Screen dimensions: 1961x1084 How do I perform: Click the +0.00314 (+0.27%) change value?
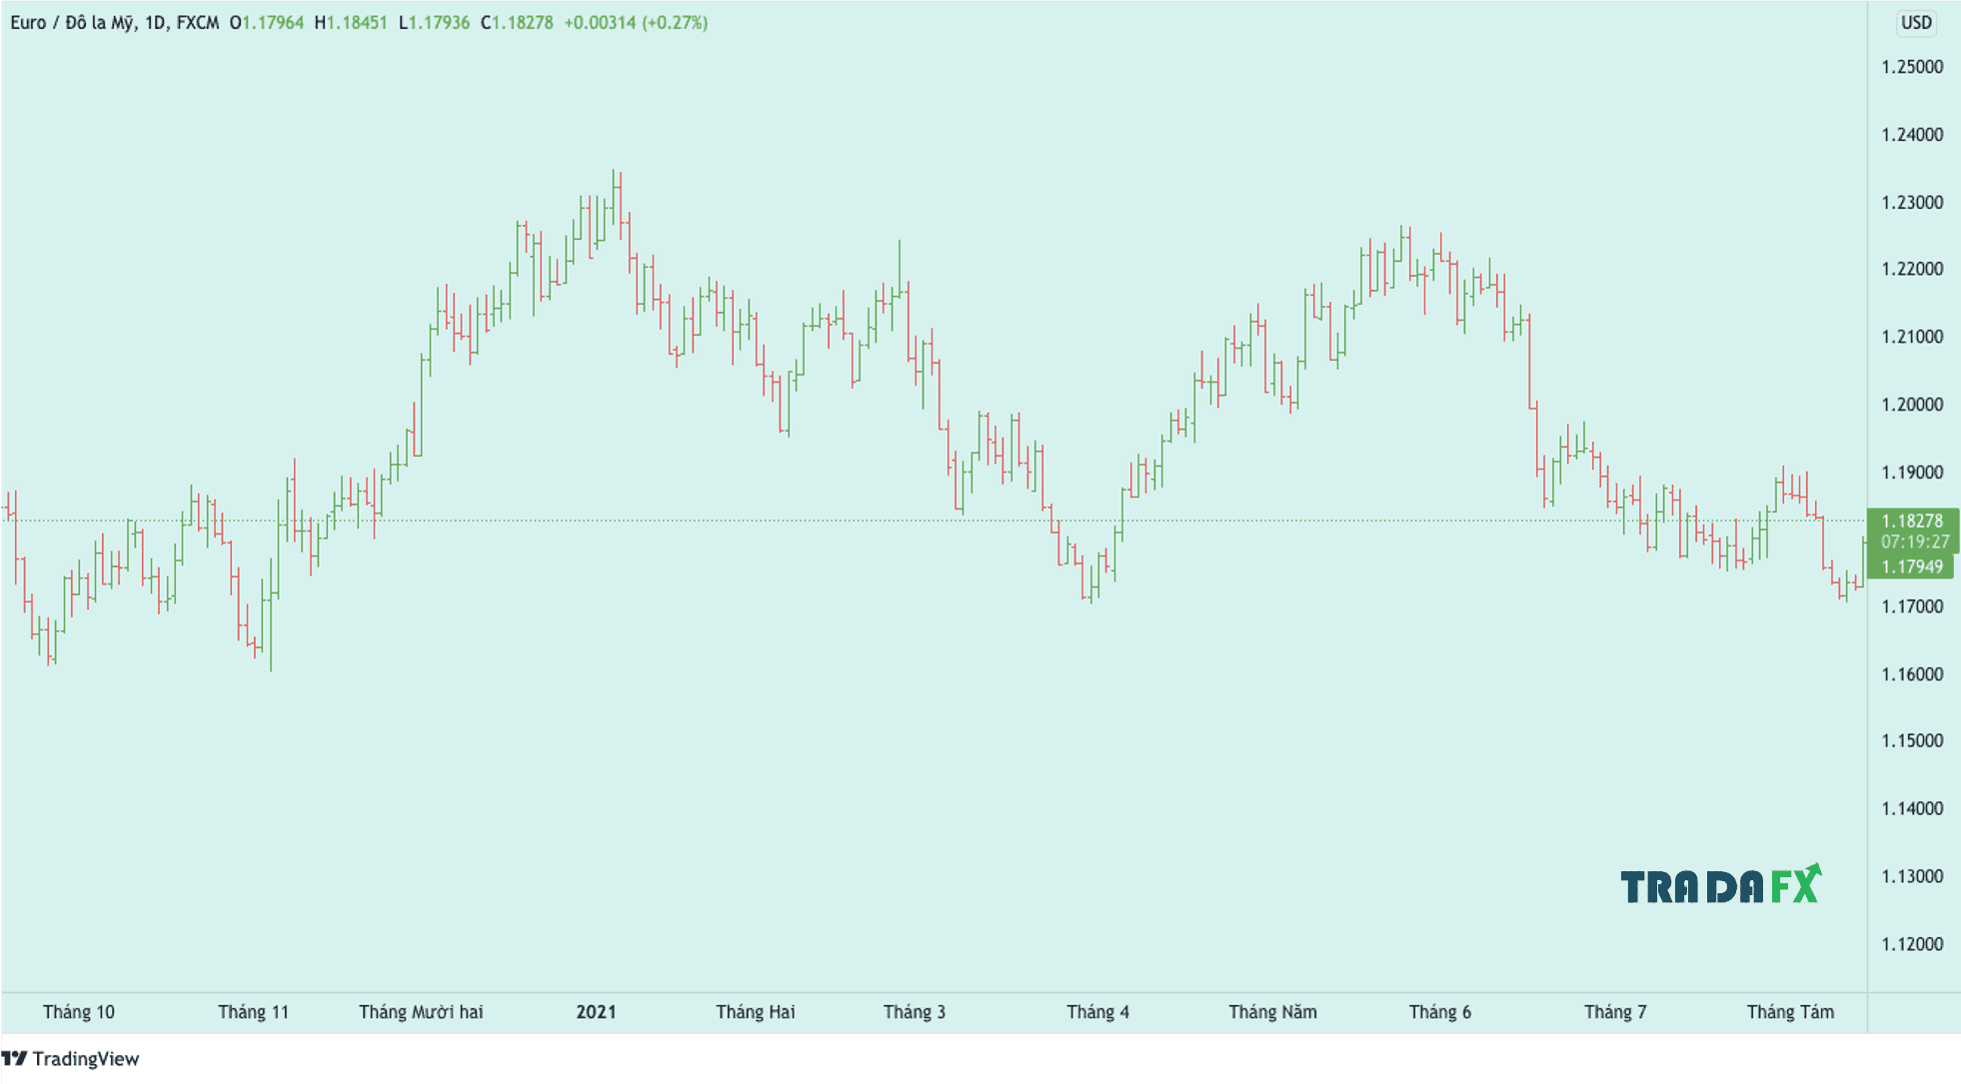pyautogui.click(x=636, y=22)
